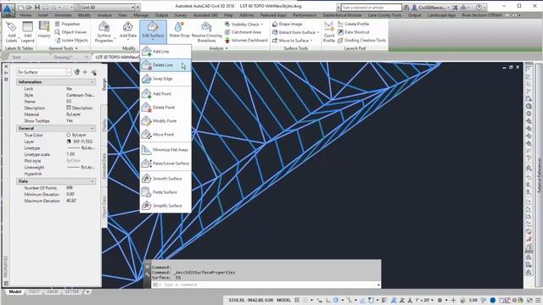The height and width of the screenshot is (305, 543).
Task: Click the Add Labels icon
Action: (x=11, y=31)
